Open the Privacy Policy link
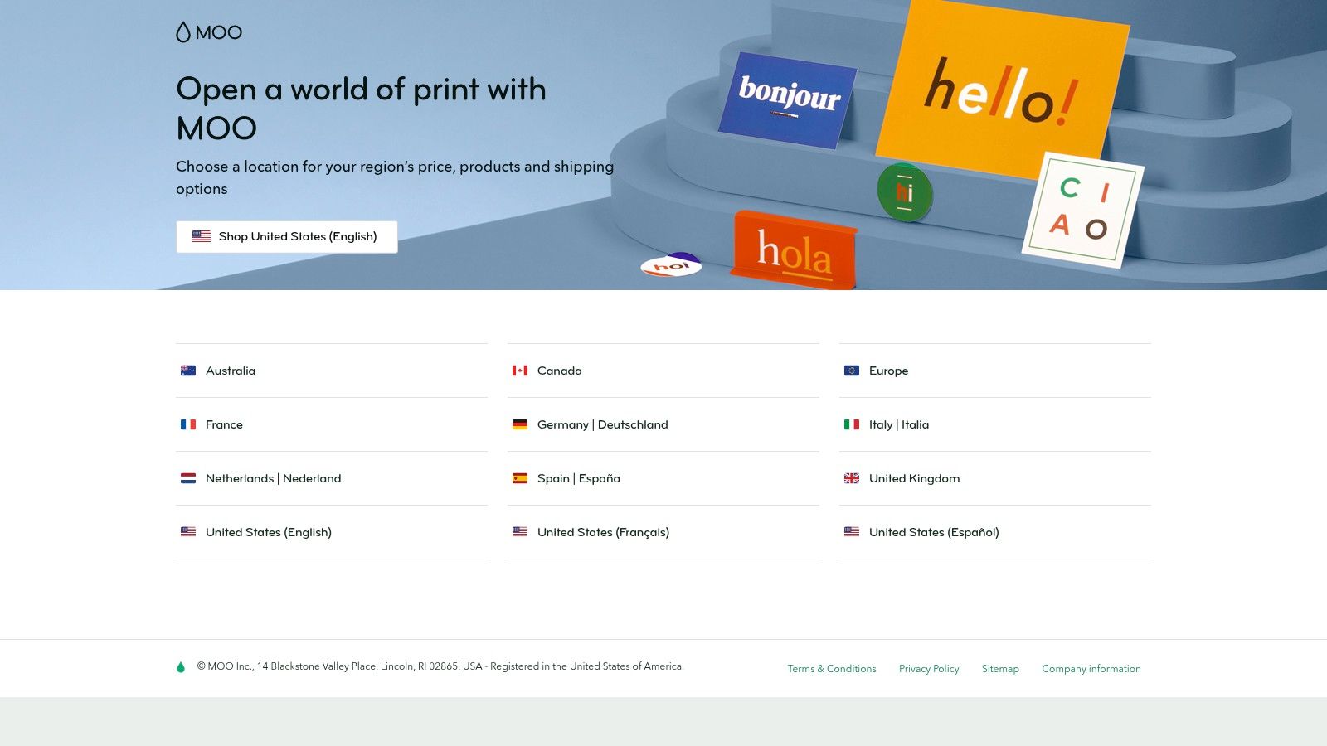This screenshot has width=1327, height=746. (928, 669)
